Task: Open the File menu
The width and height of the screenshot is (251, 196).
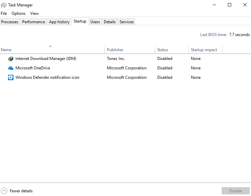Action: click(x=4, y=13)
